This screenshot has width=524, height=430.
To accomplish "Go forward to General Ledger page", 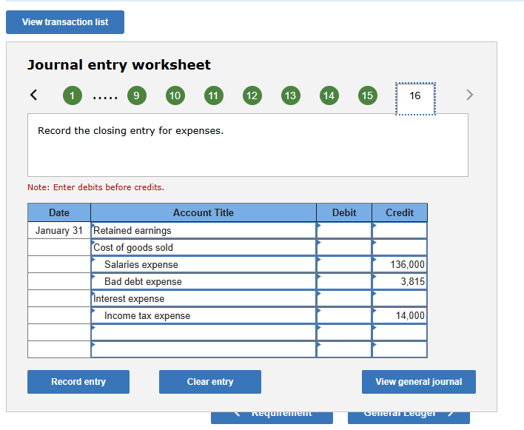I will point(409,417).
